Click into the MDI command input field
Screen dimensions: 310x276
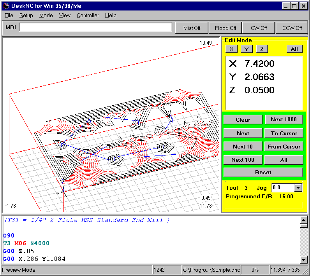click(95, 28)
